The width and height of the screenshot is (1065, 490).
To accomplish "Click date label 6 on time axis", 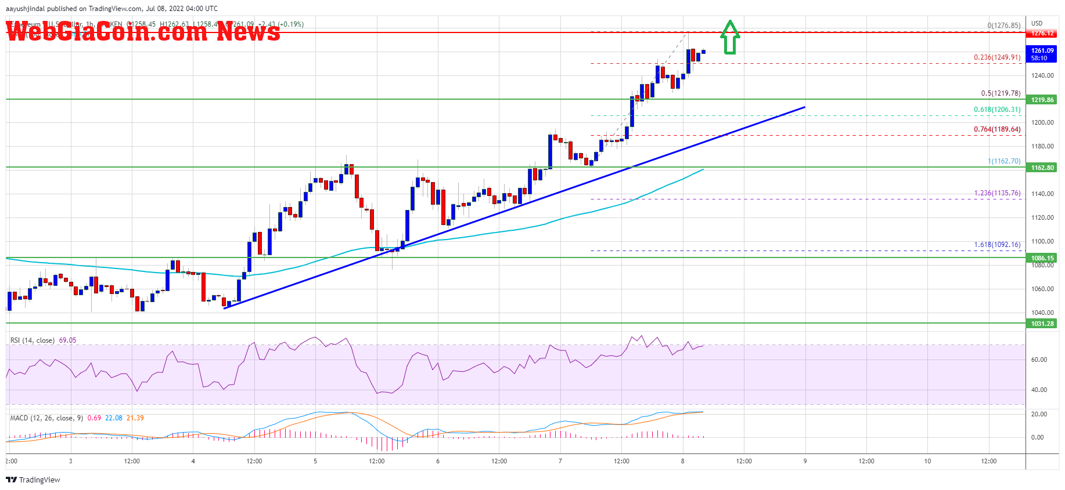I will [x=438, y=462].
